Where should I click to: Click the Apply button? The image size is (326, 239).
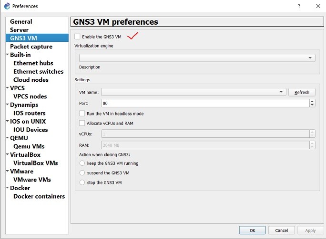point(310,230)
